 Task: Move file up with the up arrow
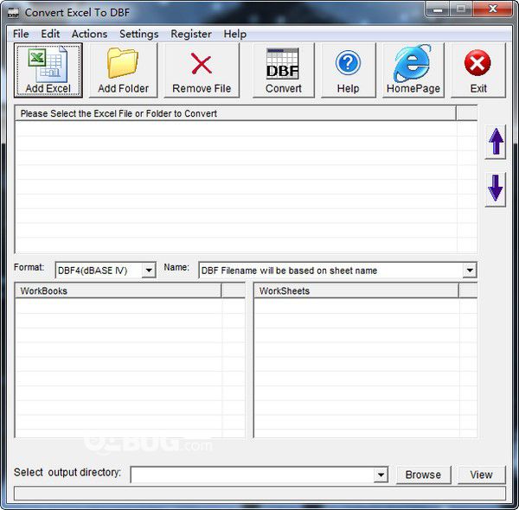click(x=495, y=142)
